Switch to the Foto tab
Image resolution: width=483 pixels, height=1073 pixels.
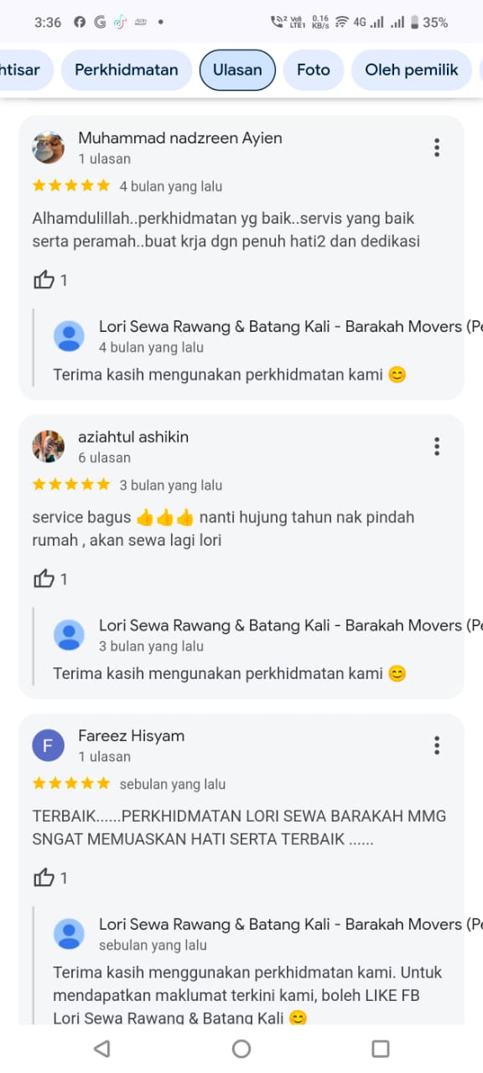314,70
